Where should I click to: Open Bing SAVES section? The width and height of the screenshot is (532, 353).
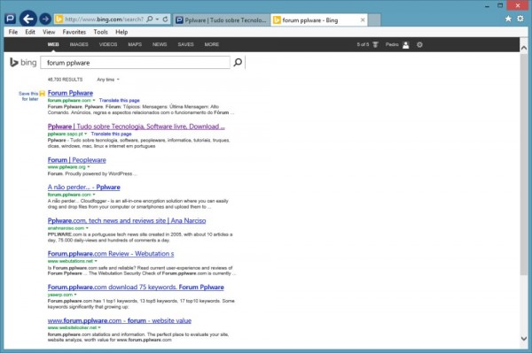[x=185, y=44]
